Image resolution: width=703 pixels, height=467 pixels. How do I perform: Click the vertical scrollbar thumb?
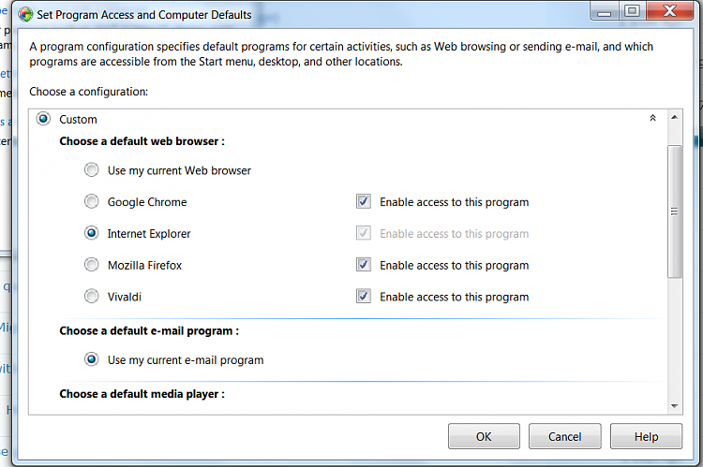point(674,212)
